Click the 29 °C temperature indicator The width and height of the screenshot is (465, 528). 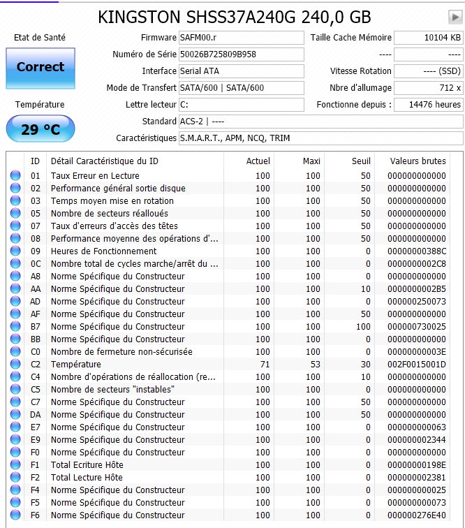(x=40, y=129)
